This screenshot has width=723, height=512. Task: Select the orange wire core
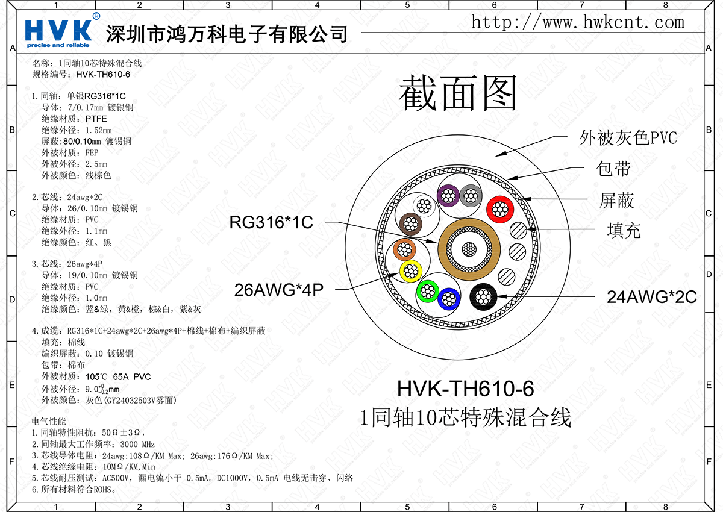click(x=404, y=249)
